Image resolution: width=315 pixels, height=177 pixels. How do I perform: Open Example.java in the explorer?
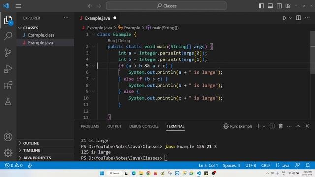point(40,43)
